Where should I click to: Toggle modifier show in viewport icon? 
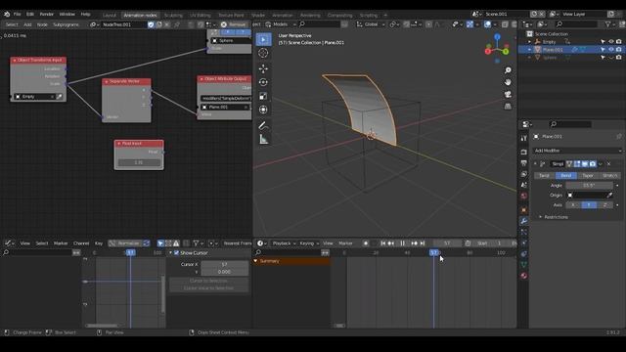585,164
